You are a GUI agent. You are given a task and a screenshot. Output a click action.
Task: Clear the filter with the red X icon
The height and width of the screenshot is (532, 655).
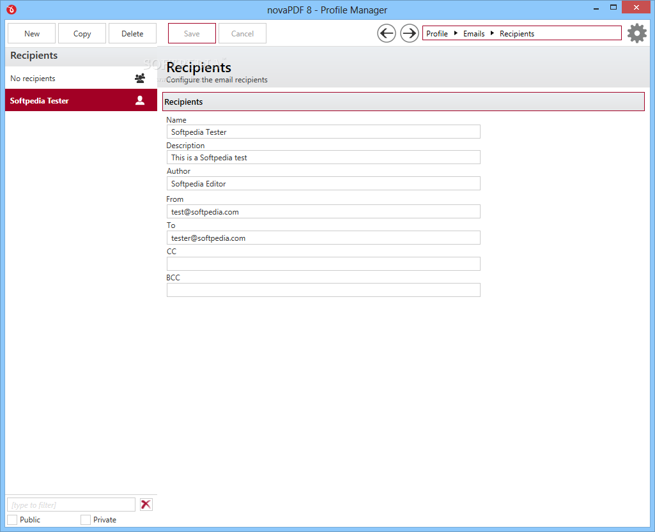[146, 505]
